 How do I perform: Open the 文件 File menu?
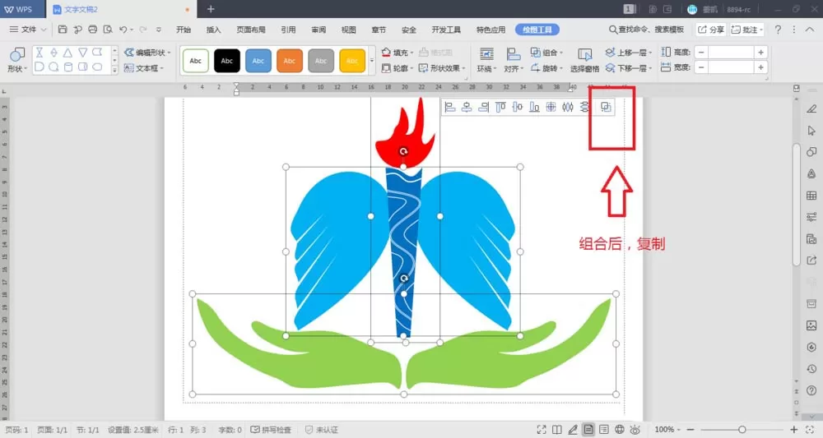28,30
